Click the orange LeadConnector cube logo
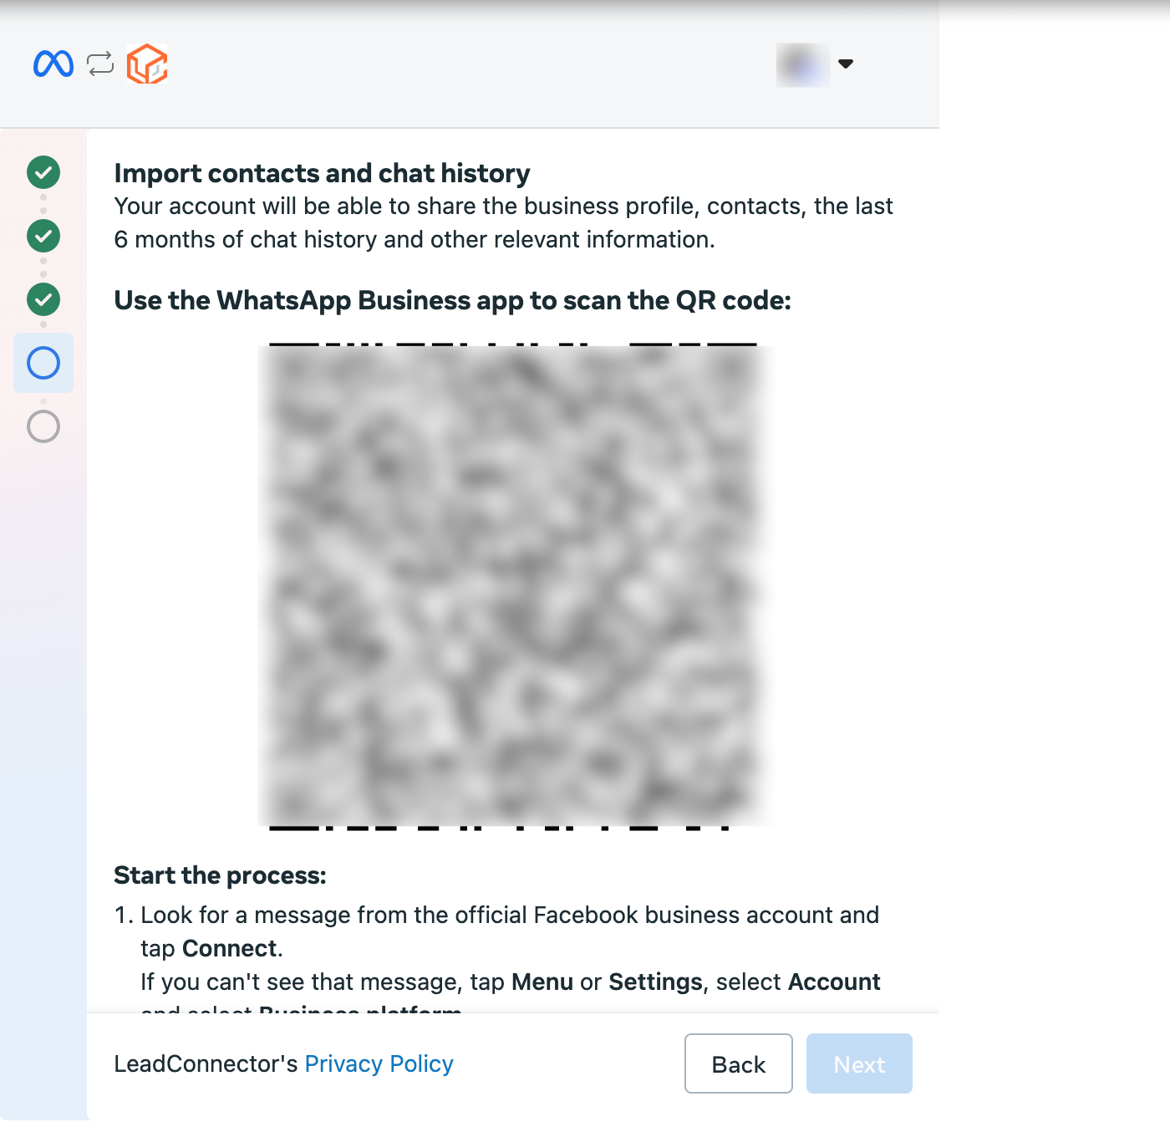 click(147, 64)
